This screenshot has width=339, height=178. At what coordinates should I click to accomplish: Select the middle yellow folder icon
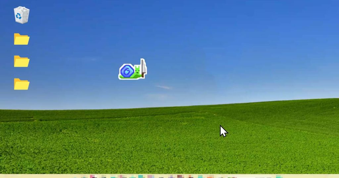click(x=22, y=61)
